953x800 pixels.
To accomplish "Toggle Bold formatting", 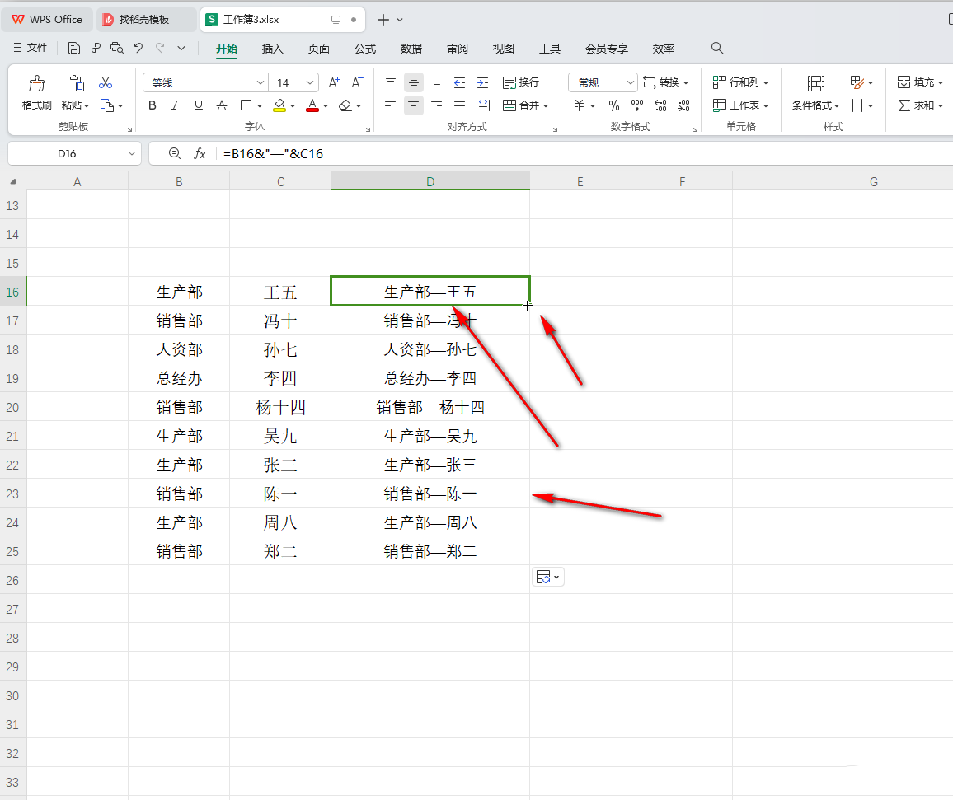I will (x=153, y=105).
